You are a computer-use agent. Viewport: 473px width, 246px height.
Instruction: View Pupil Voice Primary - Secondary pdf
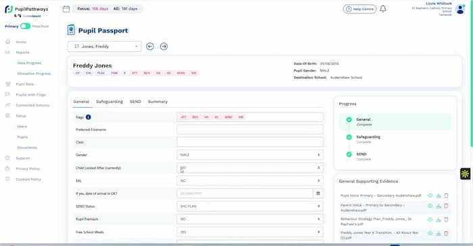coord(430,195)
